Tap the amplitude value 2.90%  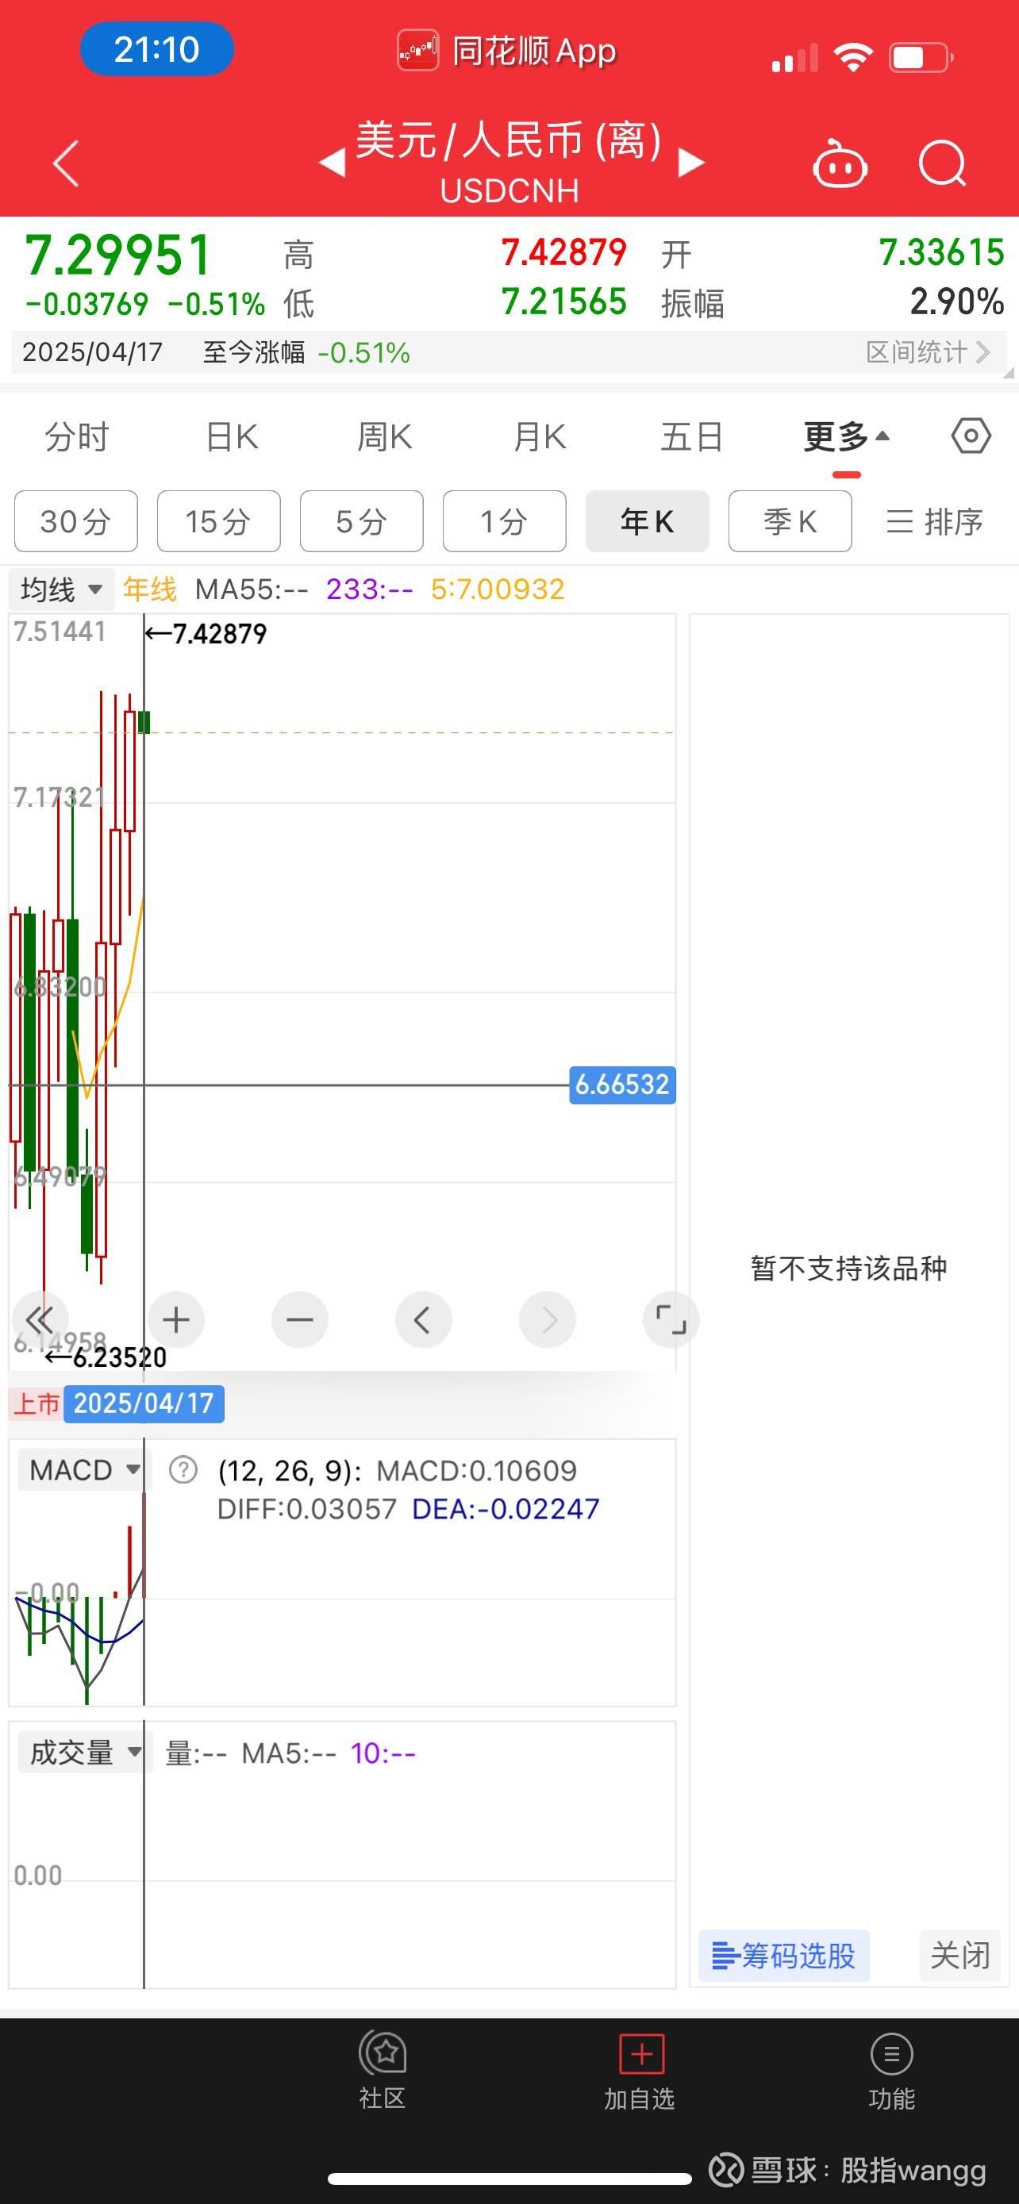956,302
